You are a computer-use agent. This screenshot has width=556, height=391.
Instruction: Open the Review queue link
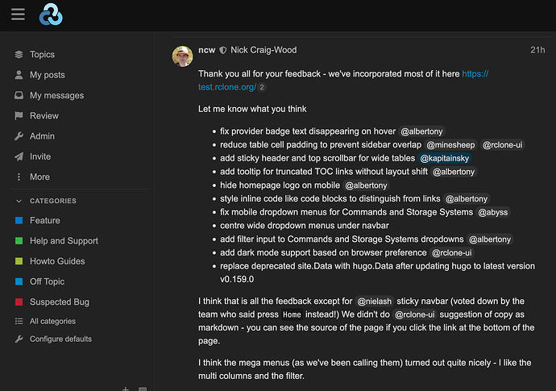44,115
